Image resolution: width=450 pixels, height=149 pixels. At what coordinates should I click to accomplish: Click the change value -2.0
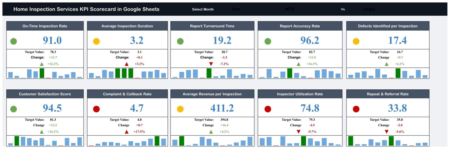click(400, 125)
